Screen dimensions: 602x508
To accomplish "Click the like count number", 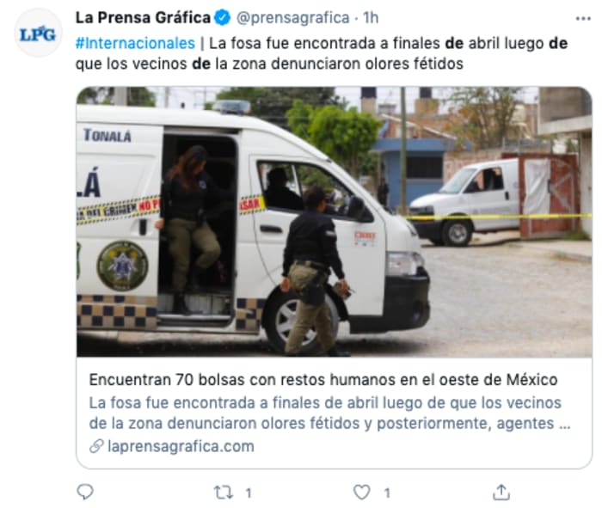I will [x=387, y=493].
